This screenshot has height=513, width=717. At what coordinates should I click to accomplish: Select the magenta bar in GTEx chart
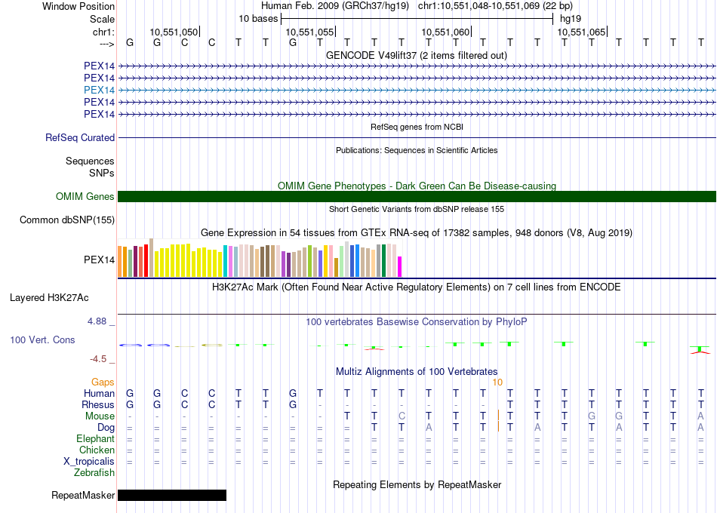point(400,266)
